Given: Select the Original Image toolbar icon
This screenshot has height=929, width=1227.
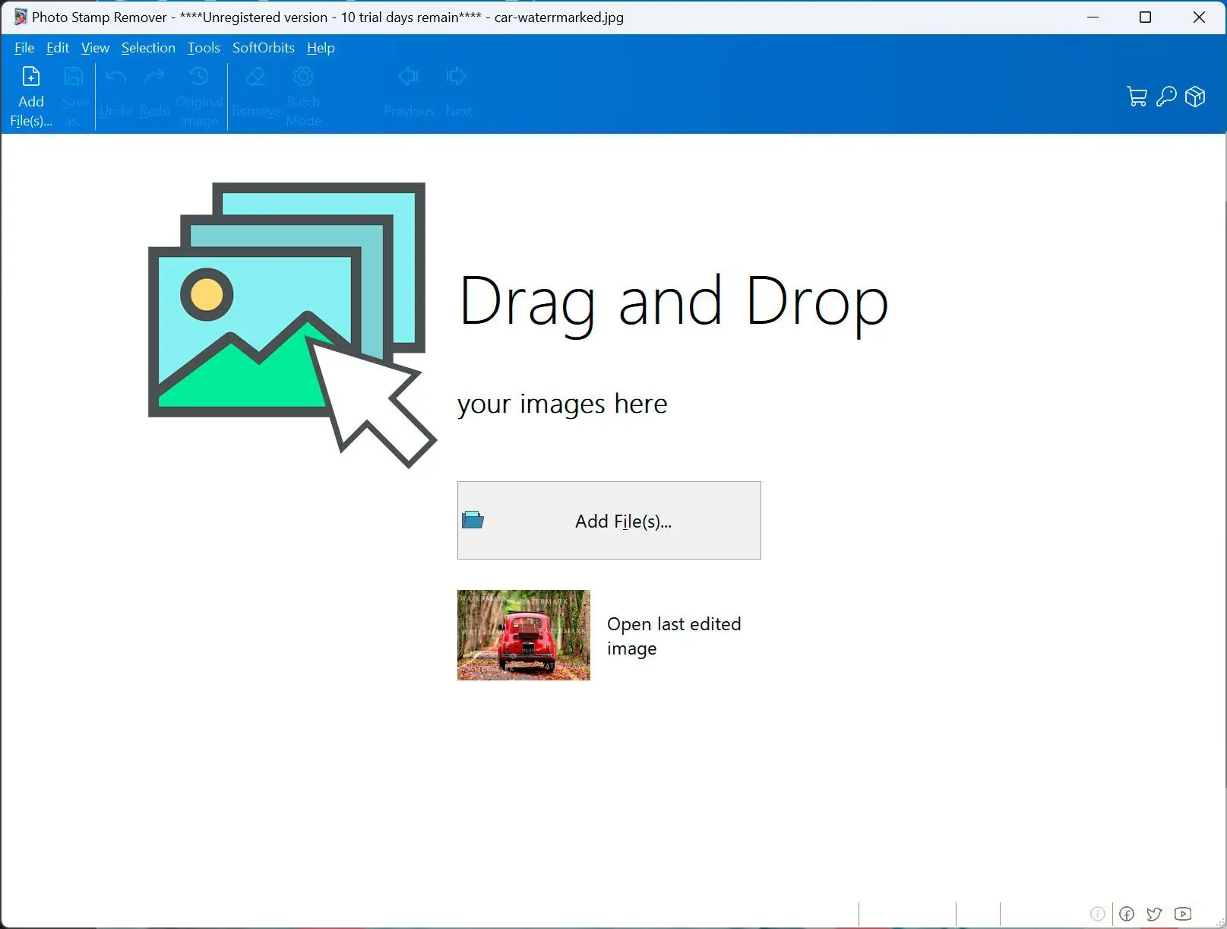Looking at the screenshot, I should pyautogui.click(x=198, y=77).
